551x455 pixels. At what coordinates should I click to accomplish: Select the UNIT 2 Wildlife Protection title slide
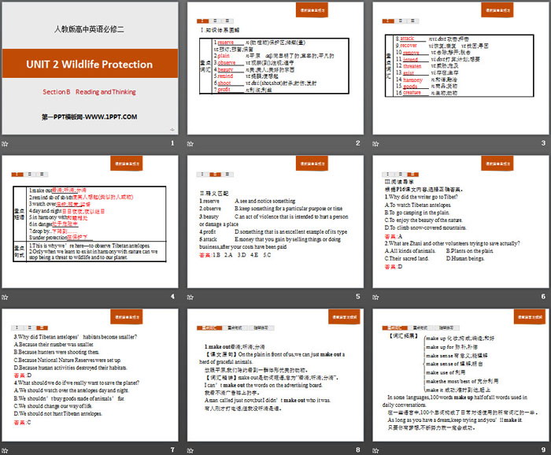click(x=88, y=68)
